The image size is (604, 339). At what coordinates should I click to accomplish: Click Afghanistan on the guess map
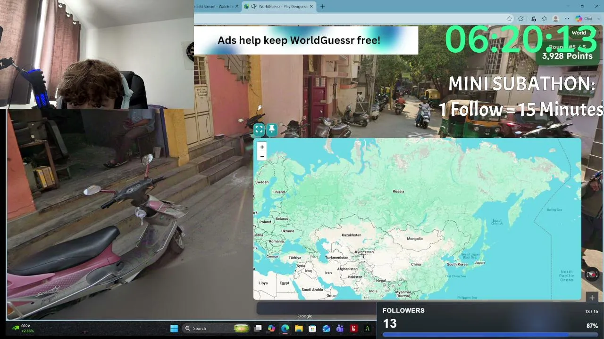click(347, 269)
